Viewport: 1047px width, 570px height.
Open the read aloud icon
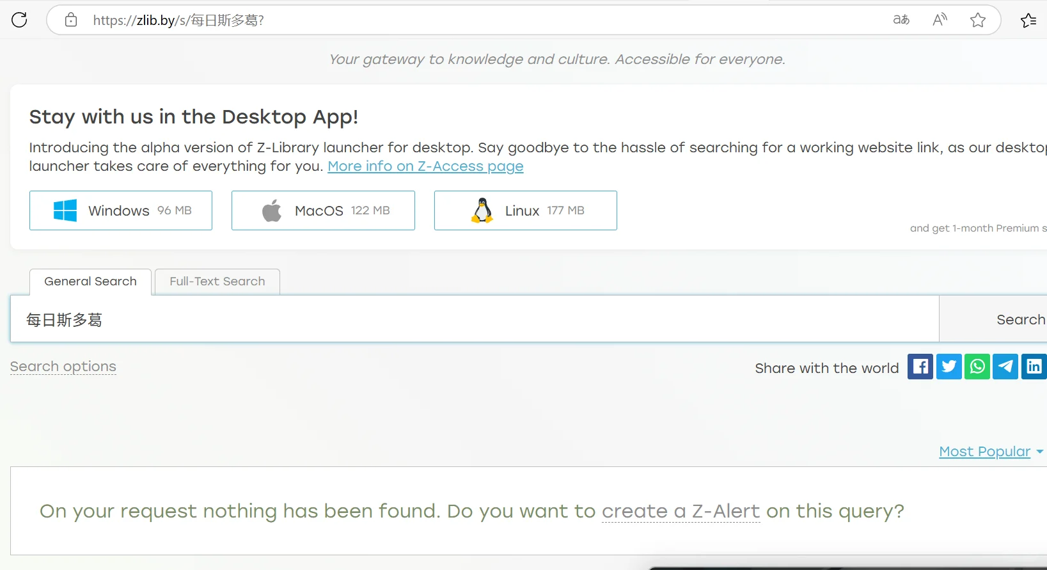click(x=940, y=20)
